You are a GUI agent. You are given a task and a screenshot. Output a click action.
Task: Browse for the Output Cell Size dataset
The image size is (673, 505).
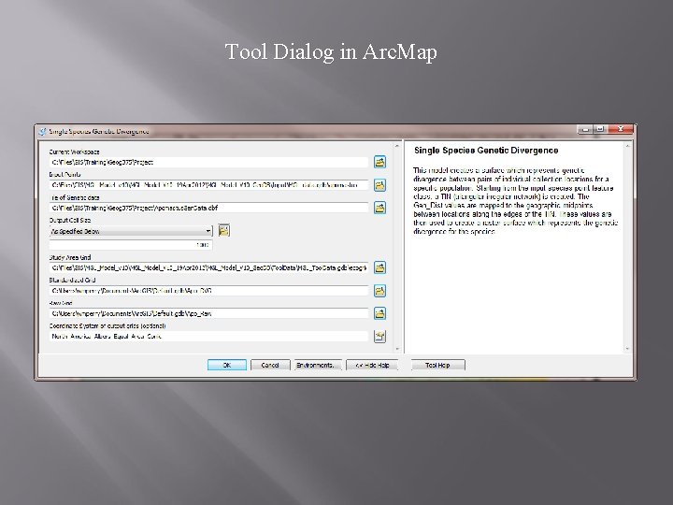pos(224,231)
